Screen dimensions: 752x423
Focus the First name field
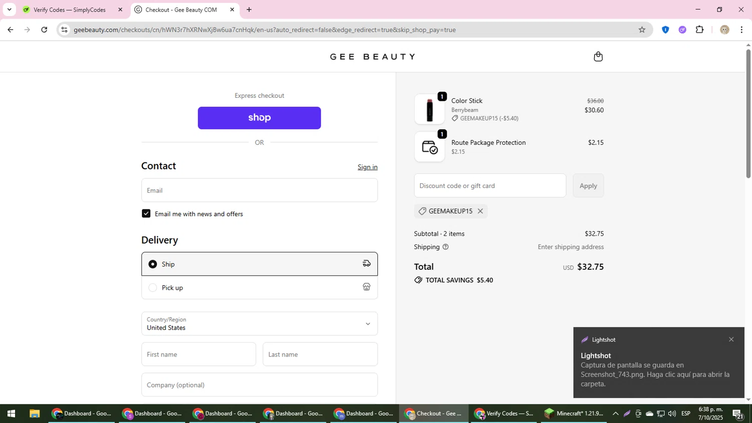[199, 354]
